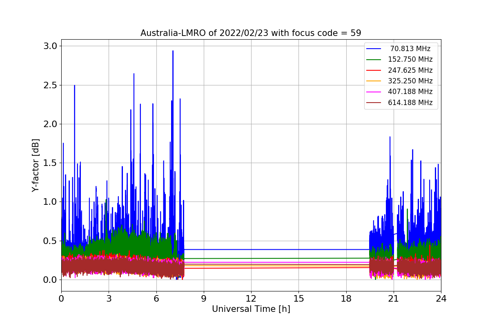Click the 12 x-axis tick label

click(251, 299)
